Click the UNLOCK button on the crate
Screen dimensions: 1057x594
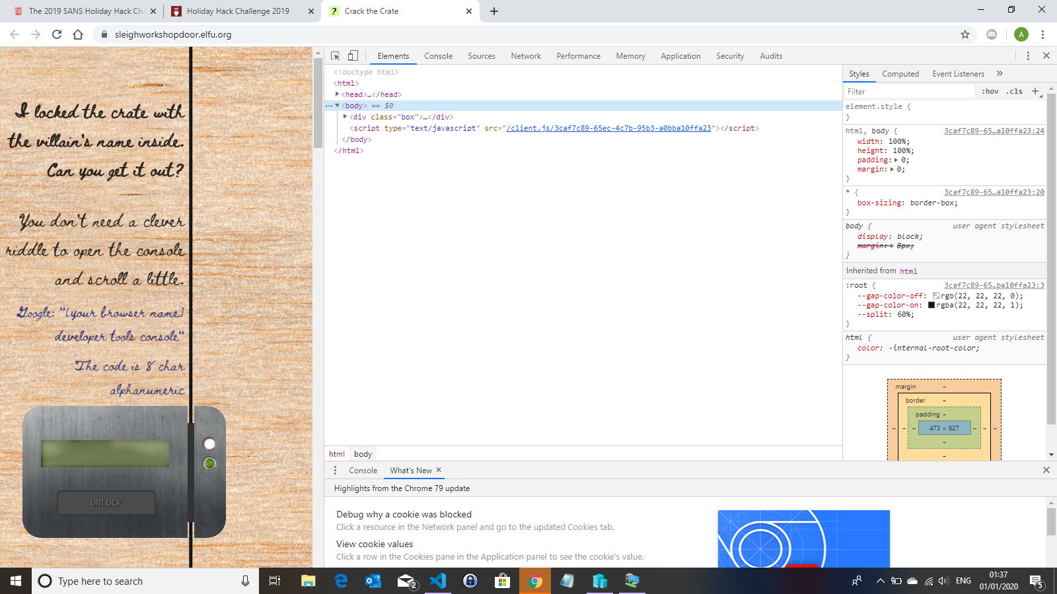click(106, 503)
